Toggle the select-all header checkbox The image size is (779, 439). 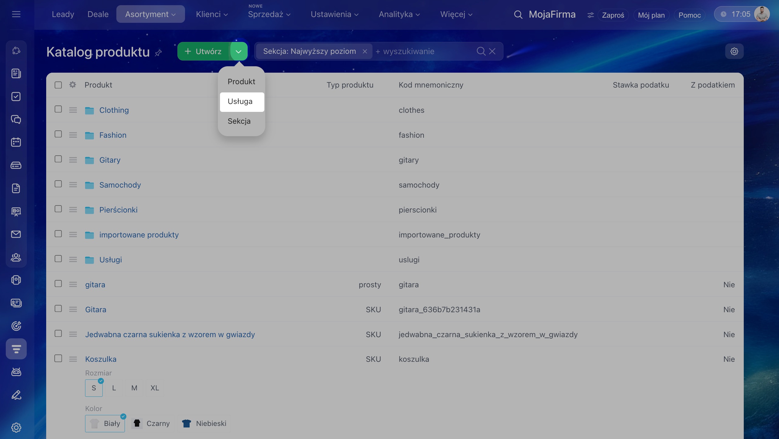tap(58, 85)
